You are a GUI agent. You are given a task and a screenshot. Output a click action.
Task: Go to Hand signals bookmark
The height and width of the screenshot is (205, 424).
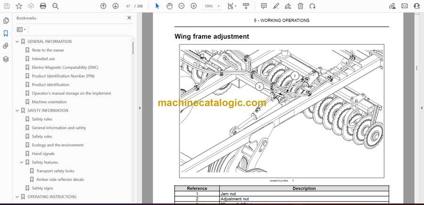43,154
